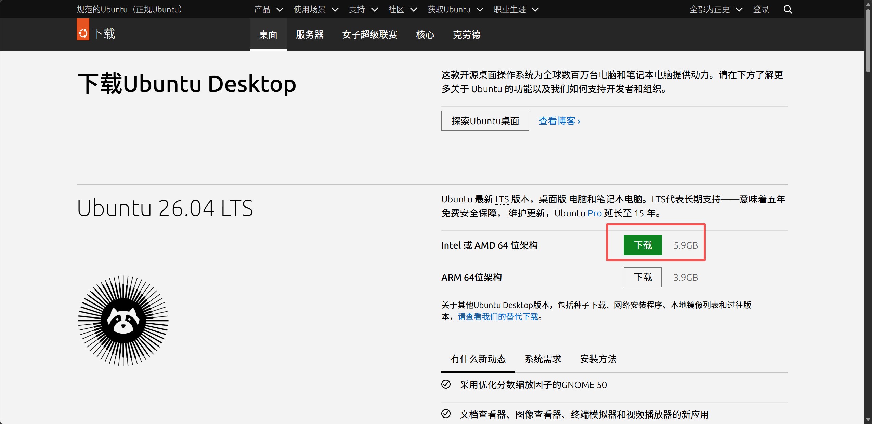Switch to the 安装方法 tab
The width and height of the screenshot is (872, 424).
click(x=598, y=359)
